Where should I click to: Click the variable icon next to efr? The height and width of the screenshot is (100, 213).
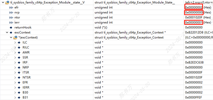pyautogui.click(x=11, y=7)
